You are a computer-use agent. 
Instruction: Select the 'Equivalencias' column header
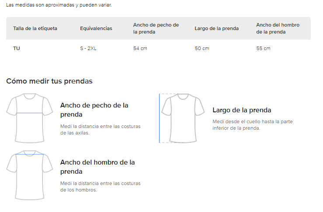click(x=96, y=28)
